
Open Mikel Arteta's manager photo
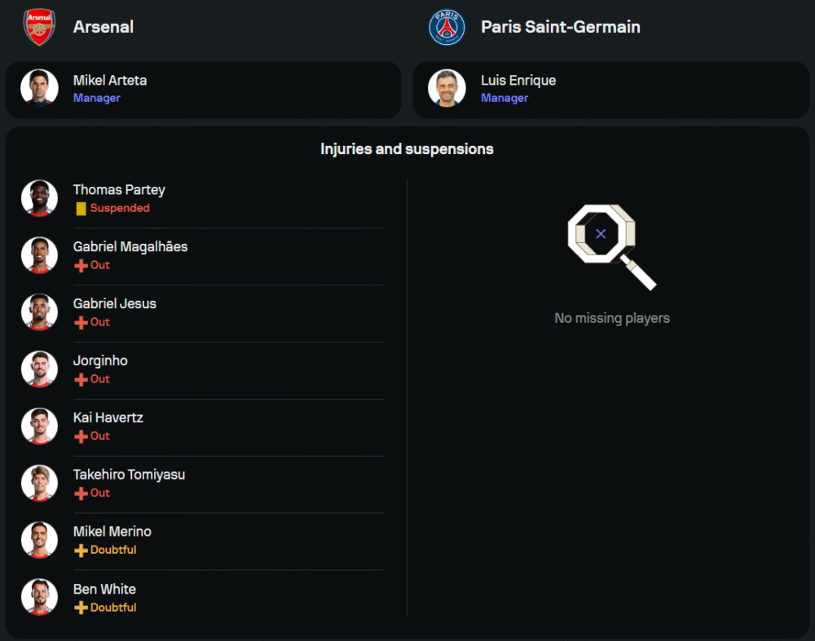pyautogui.click(x=39, y=88)
